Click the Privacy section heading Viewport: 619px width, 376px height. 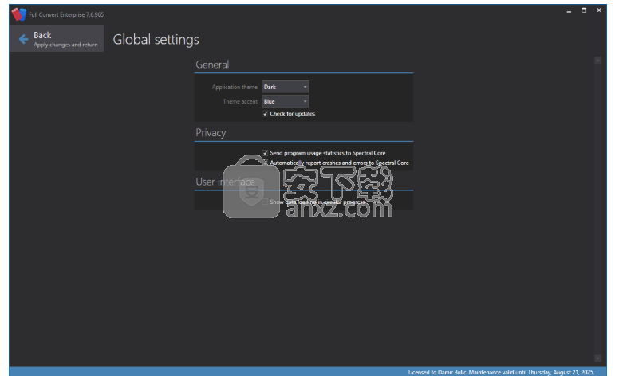[211, 133]
